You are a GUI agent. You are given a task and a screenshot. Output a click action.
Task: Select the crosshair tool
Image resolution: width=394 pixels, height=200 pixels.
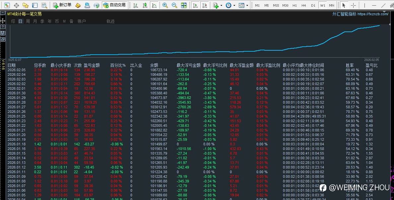tap(353, 5)
